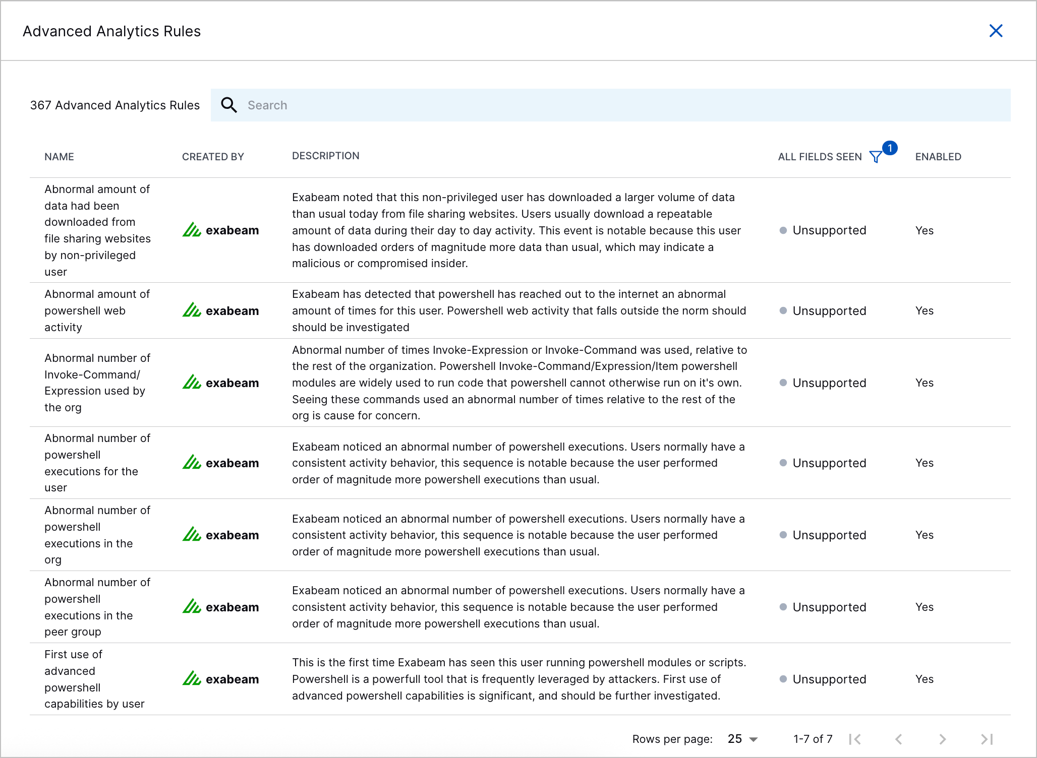Go to the next page arrow
Viewport: 1037px width, 758px height.
942,739
